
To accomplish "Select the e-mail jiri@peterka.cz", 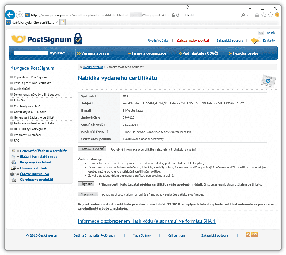I will click(x=133, y=111).
